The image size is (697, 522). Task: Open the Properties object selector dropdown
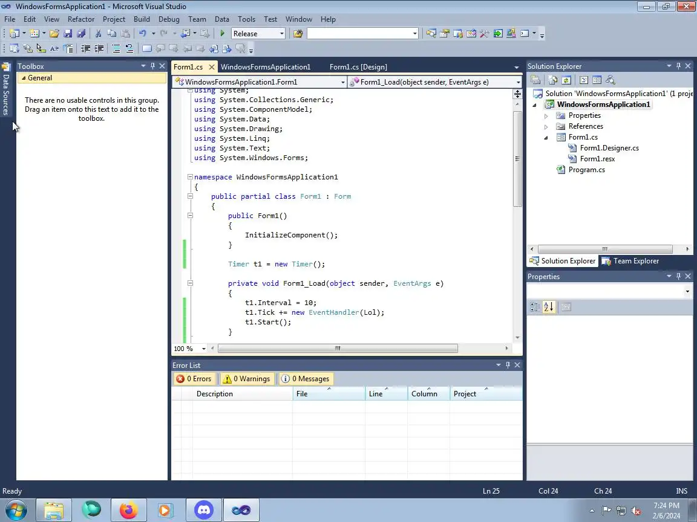pos(687,292)
